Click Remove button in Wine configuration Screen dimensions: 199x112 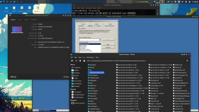tap(108, 48)
